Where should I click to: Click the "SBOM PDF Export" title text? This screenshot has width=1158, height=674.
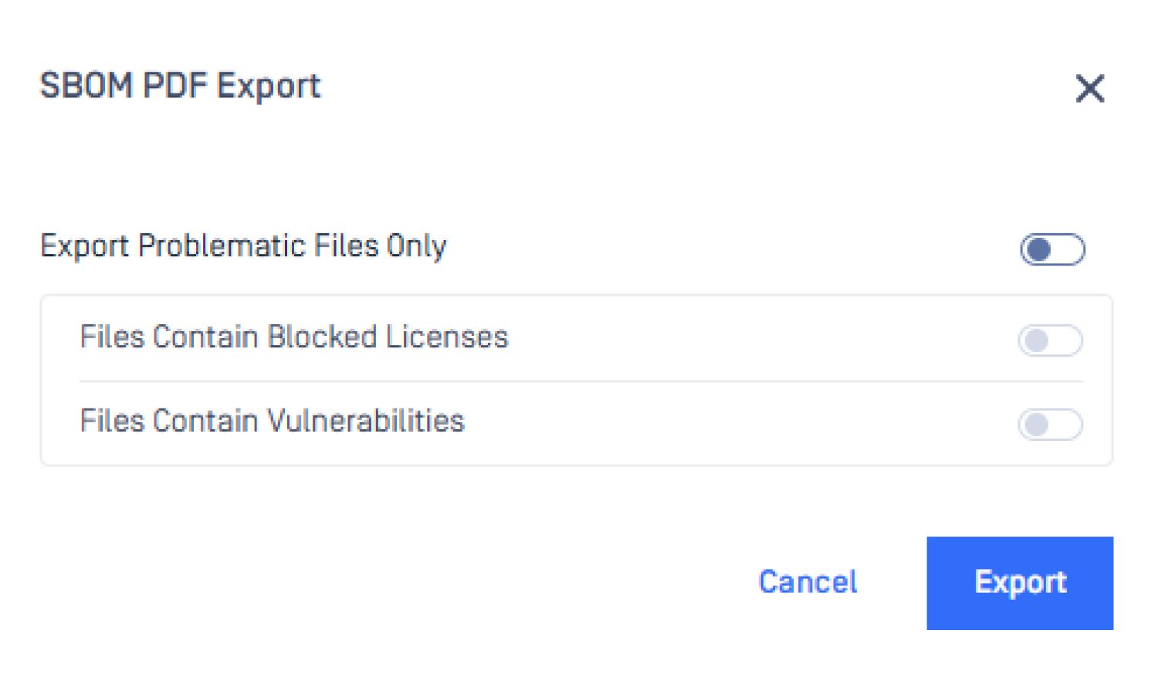coord(180,86)
